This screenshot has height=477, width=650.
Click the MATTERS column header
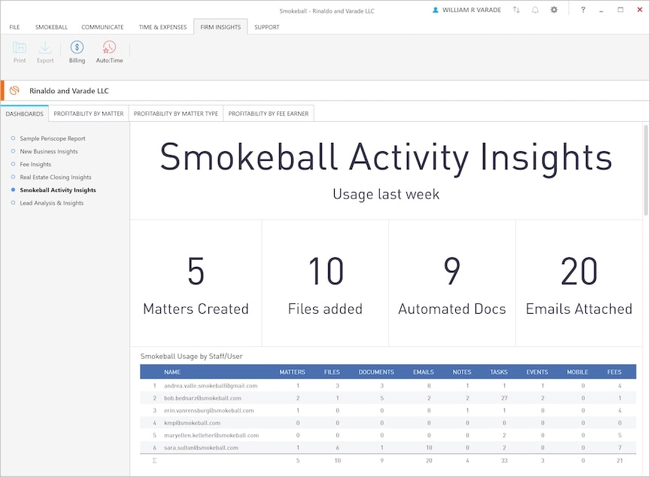point(292,372)
